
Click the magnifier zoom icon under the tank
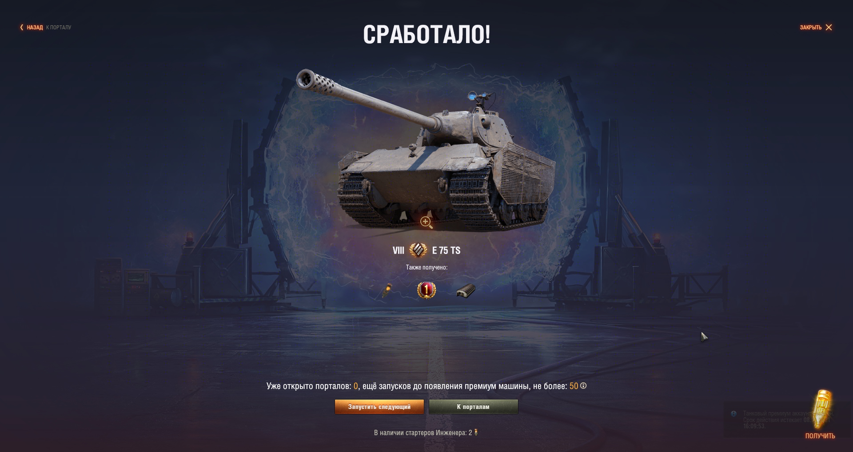[426, 222]
